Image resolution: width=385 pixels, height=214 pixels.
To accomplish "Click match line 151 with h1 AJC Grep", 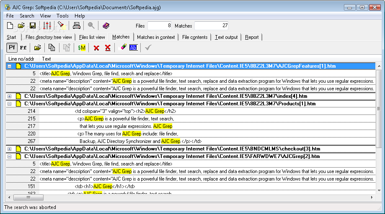I will tap(191, 186).
